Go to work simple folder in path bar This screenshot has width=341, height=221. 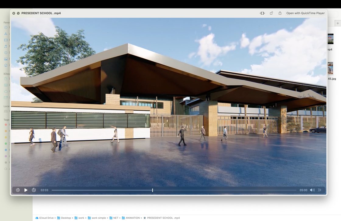(x=97, y=218)
